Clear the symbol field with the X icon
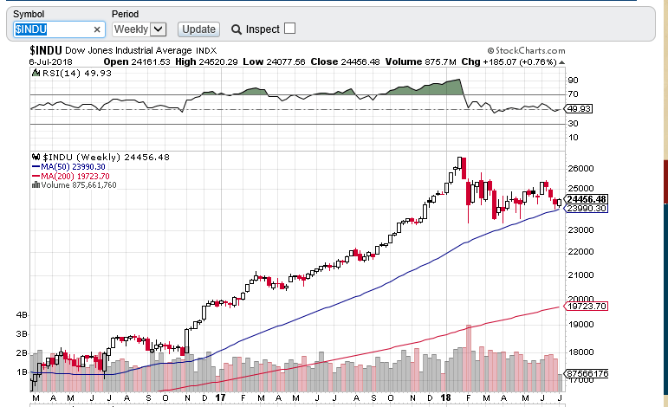Screen dimensions: 668x407 coord(97,29)
